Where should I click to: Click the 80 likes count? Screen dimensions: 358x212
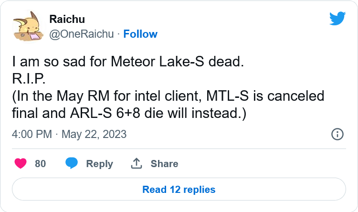[x=41, y=164]
